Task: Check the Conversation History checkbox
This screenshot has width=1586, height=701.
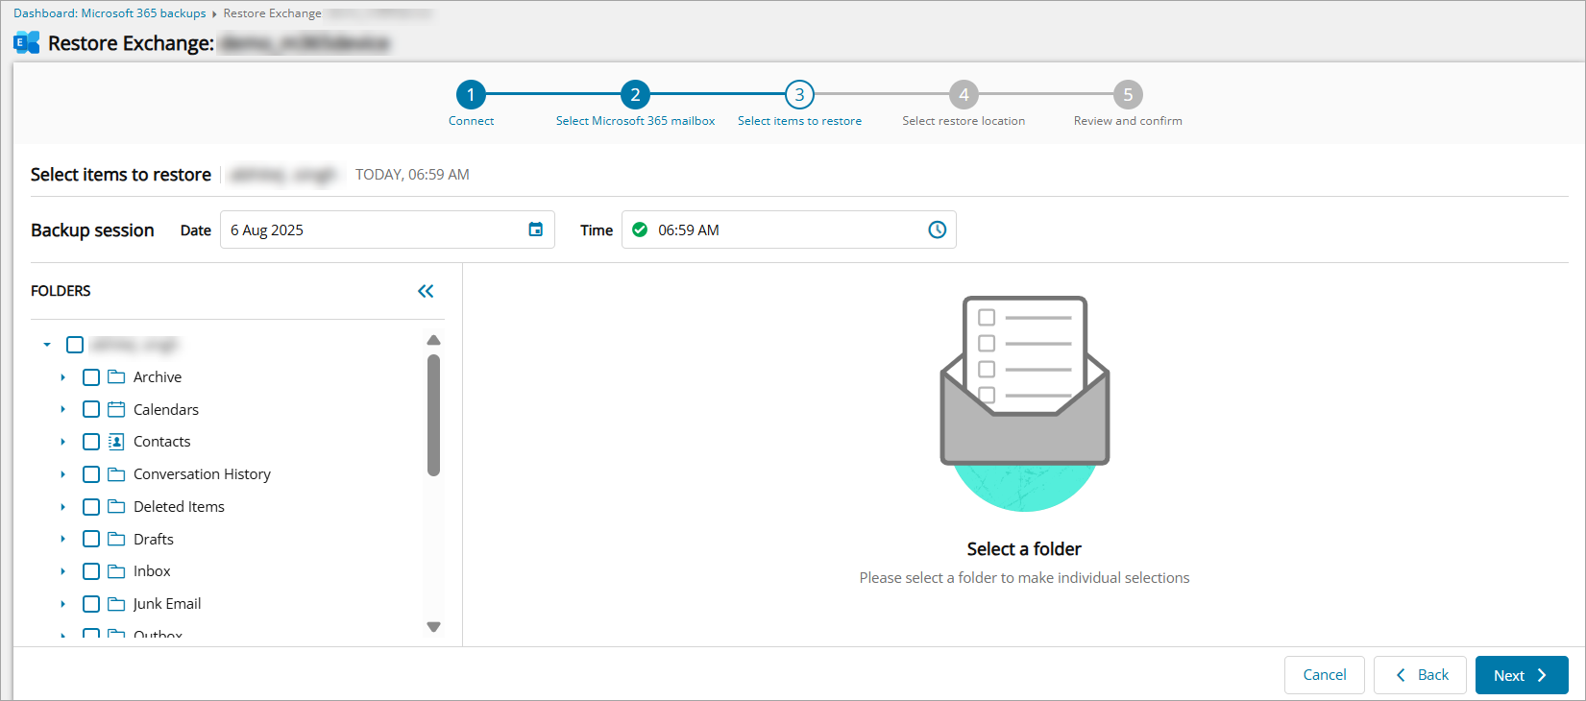Action: click(x=91, y=474)
